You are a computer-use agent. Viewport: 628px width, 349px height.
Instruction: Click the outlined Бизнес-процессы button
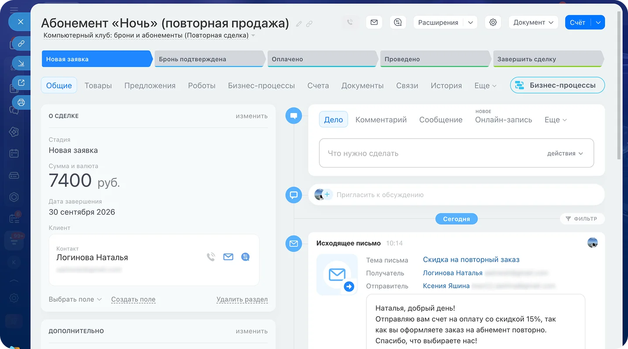pos(557,86)
